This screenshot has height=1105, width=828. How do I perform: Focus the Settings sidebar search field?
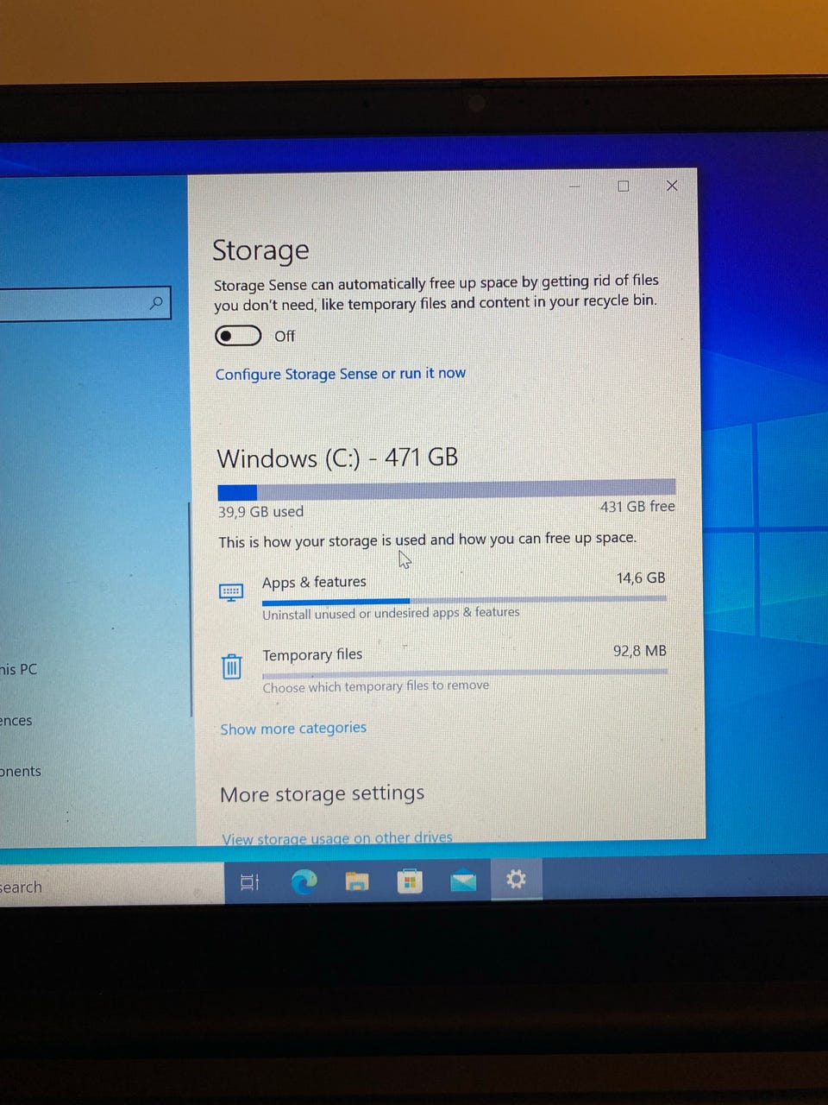point(85,304)
